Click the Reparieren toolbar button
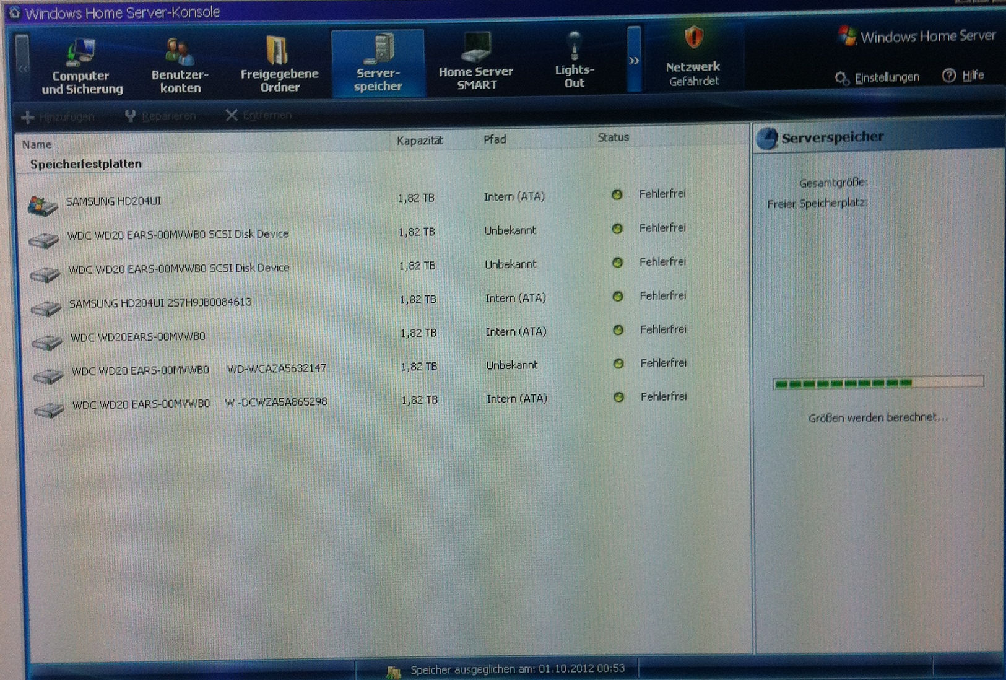The image size is (1006, 680). [x=160, y=116]
